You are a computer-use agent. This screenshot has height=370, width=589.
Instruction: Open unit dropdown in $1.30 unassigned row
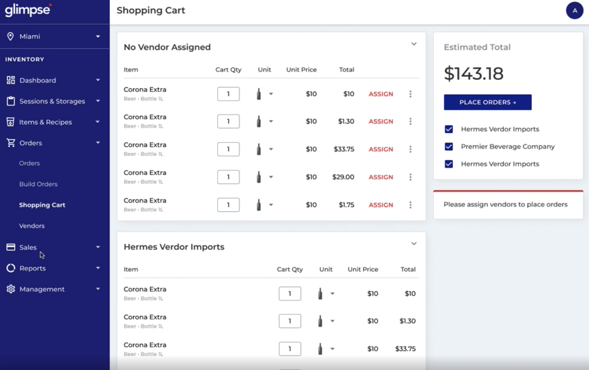(271, 121)
